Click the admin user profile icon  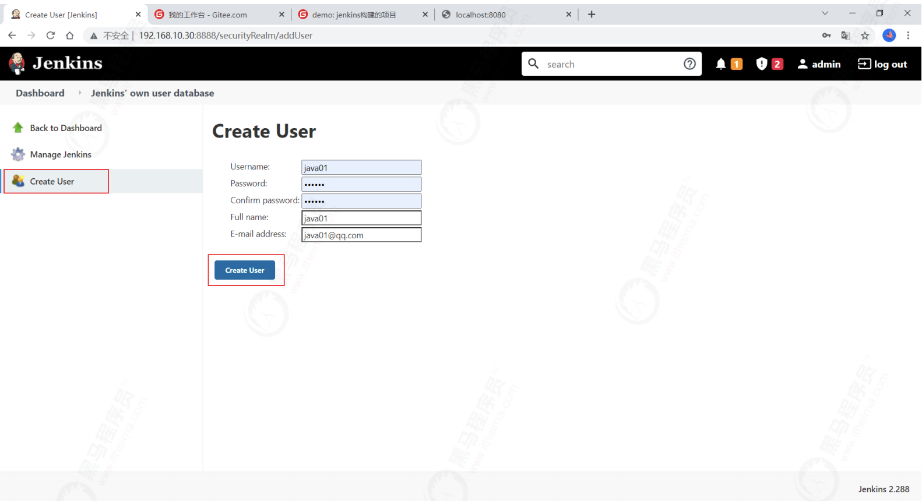click(803, 64)
